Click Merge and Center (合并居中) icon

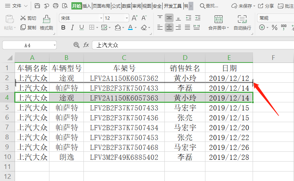click(219, 19)
